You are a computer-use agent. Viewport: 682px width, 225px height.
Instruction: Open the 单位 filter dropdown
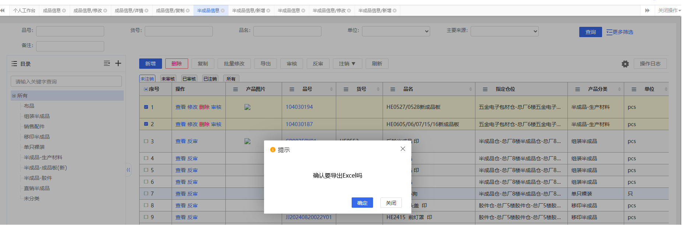396,31
